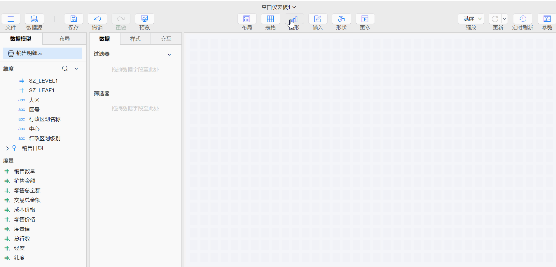Screen dimensions: 556x267
Task: Open 预览 preview mode
Action: coord(144,19)
